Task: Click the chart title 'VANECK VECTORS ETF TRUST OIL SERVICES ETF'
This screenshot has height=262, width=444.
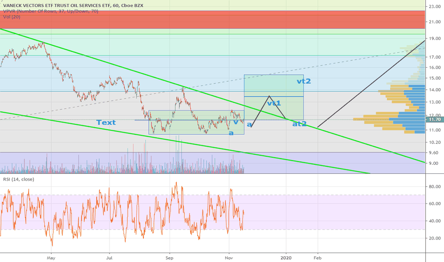Action: [x=58, y=5]
